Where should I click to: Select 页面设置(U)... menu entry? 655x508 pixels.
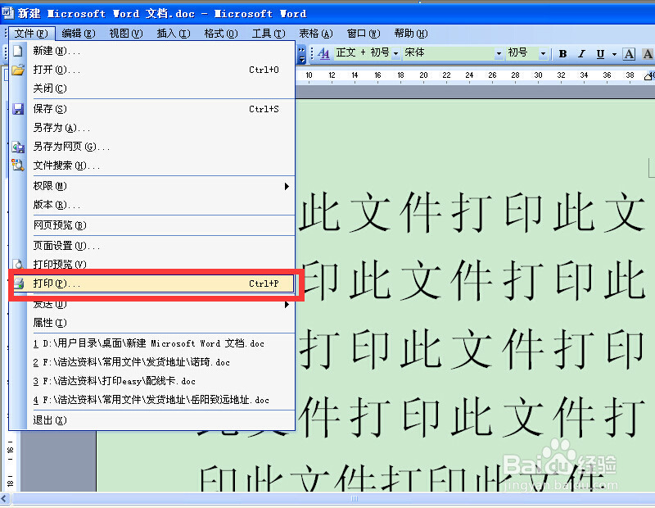[152, 246]
